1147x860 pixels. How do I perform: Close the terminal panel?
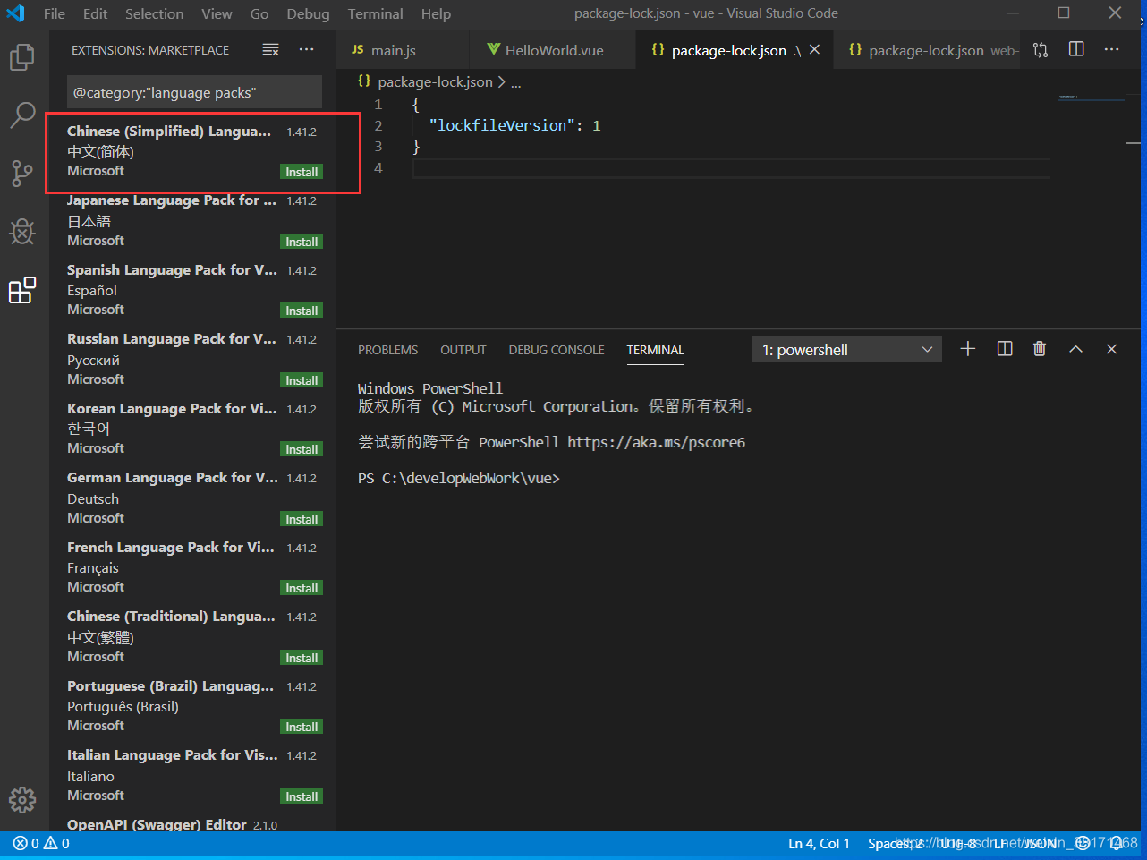(1112, 349)
